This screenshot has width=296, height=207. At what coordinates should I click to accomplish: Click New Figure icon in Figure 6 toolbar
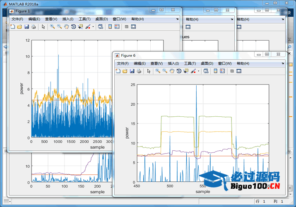pyautogui.click(x=118, y=71)
